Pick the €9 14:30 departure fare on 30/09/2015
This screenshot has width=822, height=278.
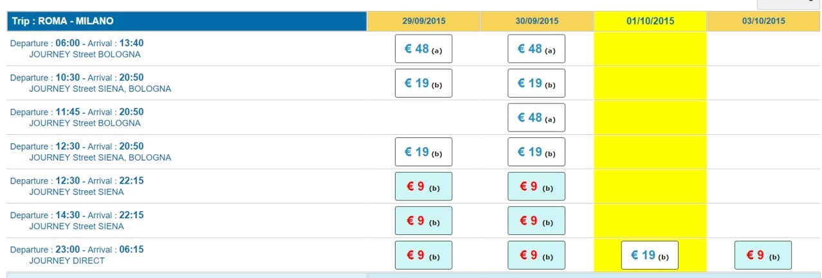point(536,221)
